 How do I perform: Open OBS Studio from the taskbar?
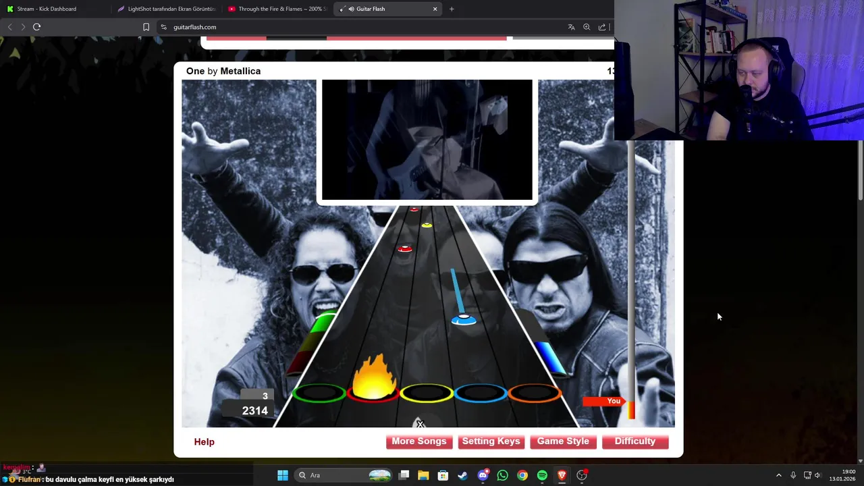(x=582, y=475)
